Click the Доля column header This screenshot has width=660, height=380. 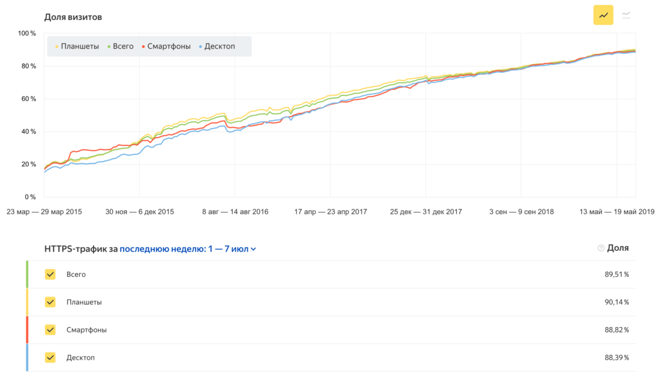(618, 248)
